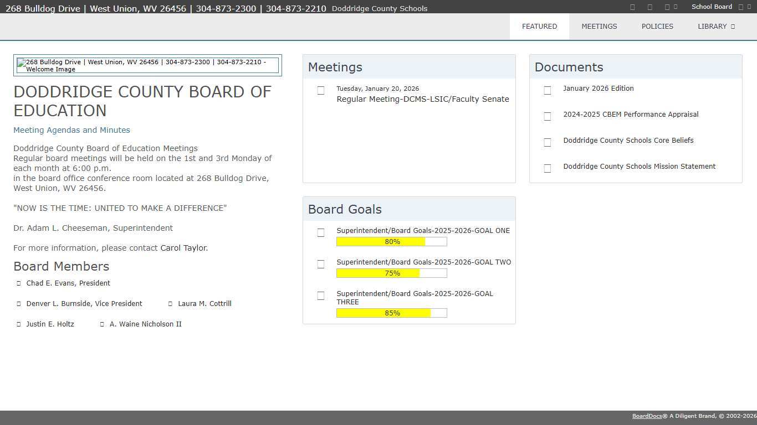Screen dimensions: 757x425
Task: Click the icon beside Mission Statement document
Action: point(548,168)
